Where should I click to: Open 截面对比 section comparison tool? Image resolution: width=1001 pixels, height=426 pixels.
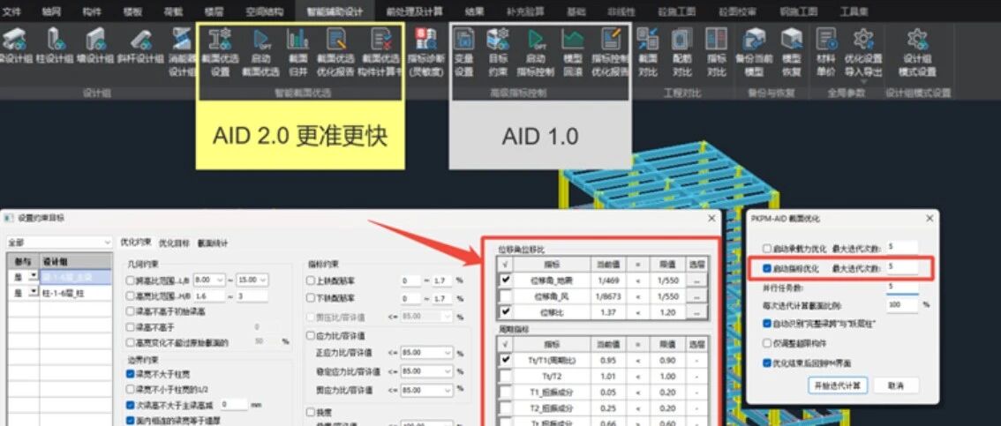(648, 52)
